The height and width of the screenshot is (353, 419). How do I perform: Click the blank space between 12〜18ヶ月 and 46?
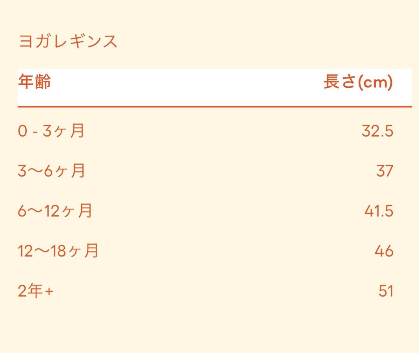235,251
